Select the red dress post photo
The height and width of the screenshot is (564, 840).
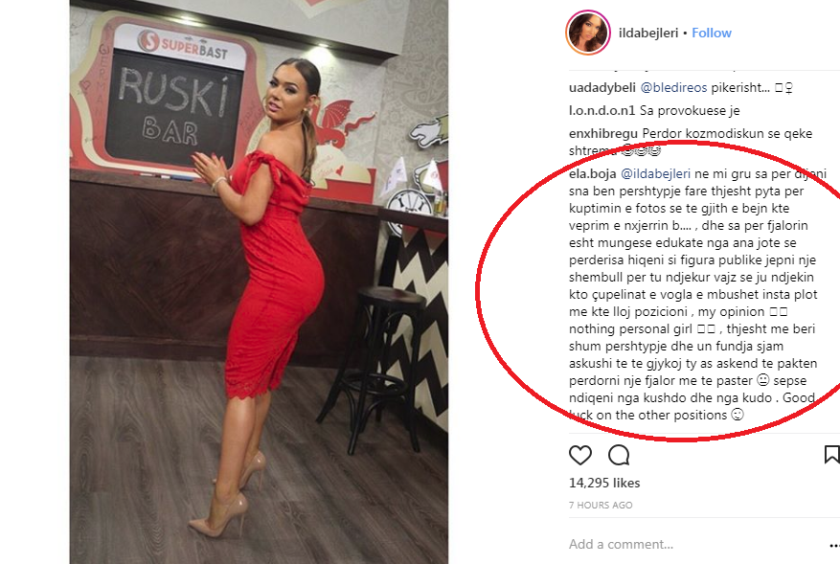259,282
